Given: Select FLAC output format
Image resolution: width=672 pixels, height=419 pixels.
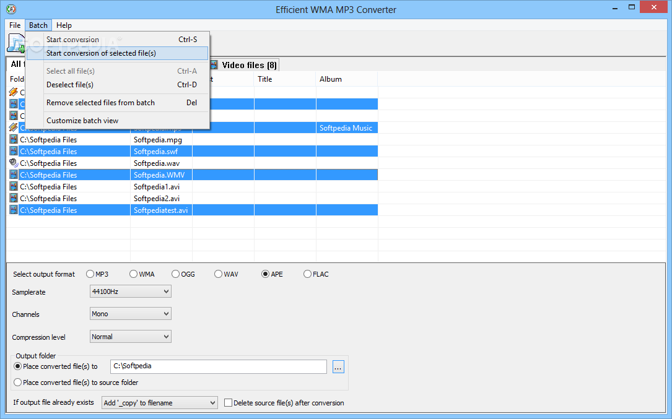Looking at the screenshot, I should click(307, 274).
